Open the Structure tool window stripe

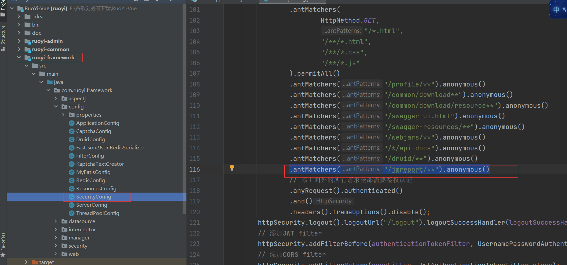point(3,38)
